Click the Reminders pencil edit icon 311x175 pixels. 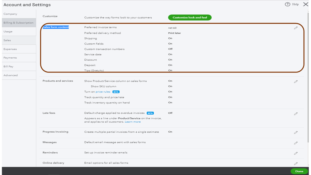pos(296,153)
